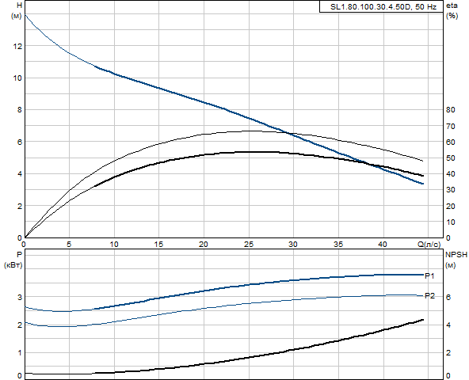
Task: Click the NPSH axis title
Action: point(456,255)
